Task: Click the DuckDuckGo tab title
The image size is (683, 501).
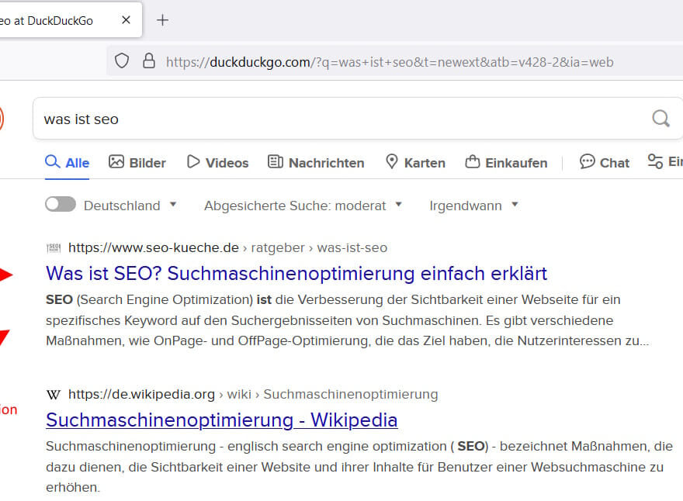Action: [46, 20]
